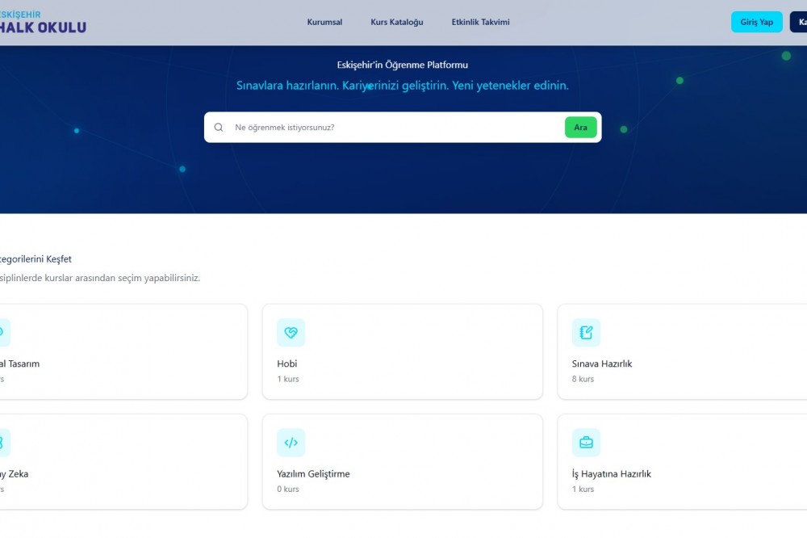Focus the 'Ne öğrenmek istiyorsunuz?' search field

[395, 128]
